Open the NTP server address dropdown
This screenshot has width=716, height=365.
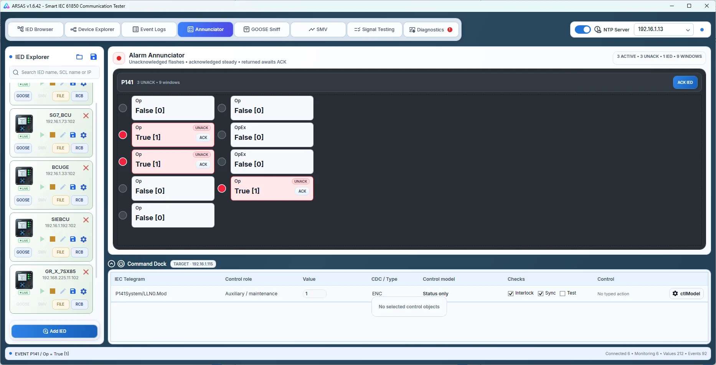[663, 29]
